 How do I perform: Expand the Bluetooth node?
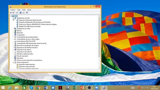coord(13,33)
